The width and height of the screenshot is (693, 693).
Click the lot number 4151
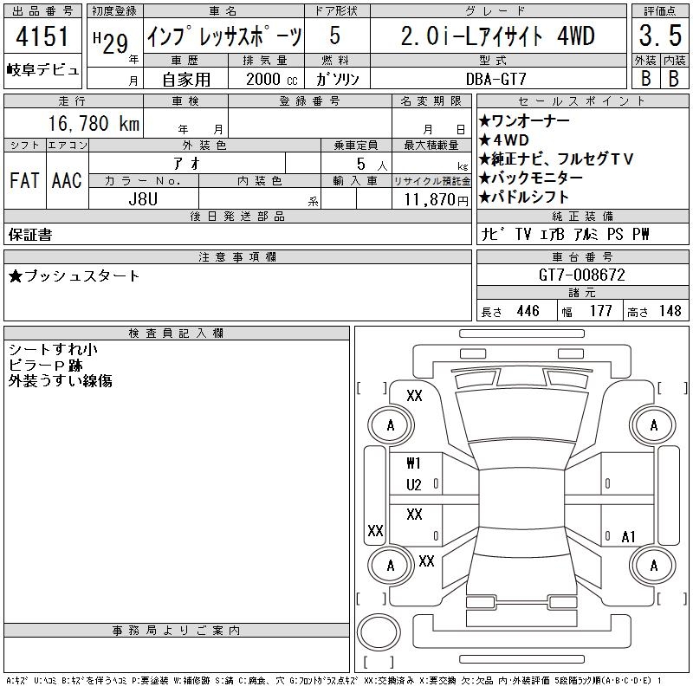[42, 38]
